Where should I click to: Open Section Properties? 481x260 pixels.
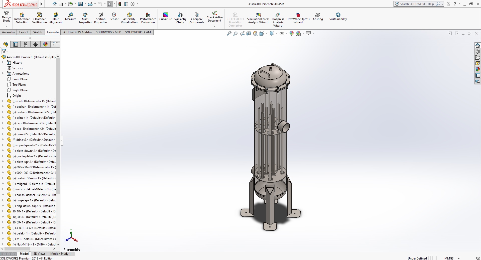pyautogui.click(x=101, y=18)
